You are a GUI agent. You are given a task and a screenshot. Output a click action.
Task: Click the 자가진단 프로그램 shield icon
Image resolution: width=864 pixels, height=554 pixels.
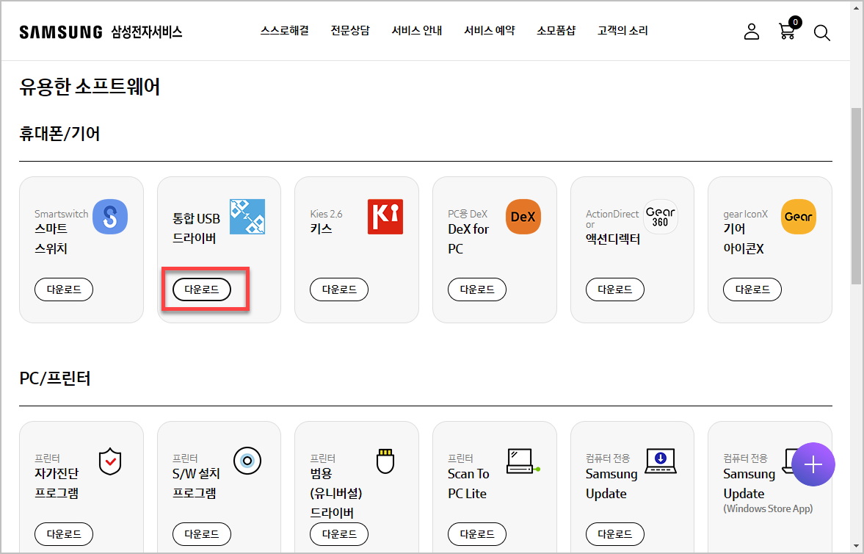tap(110, 461)
